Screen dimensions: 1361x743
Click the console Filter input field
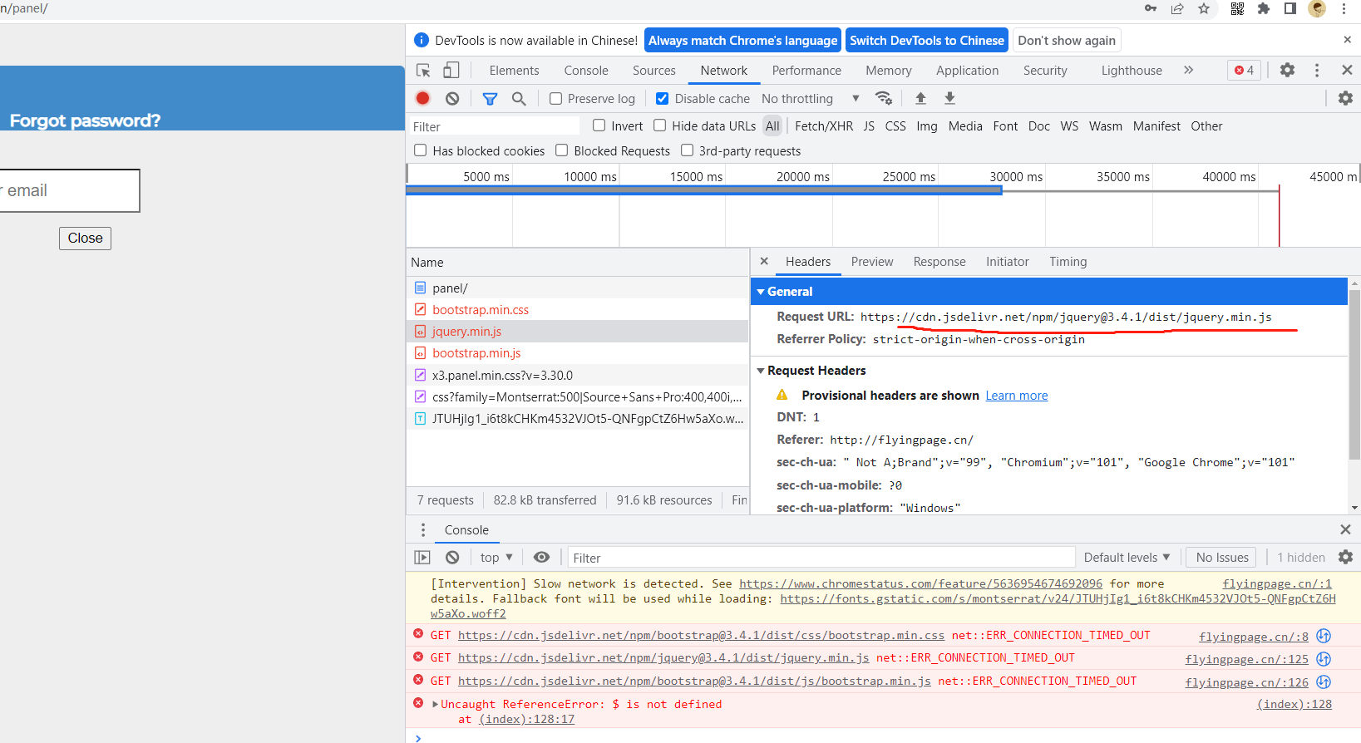click(x=820, y=558)
